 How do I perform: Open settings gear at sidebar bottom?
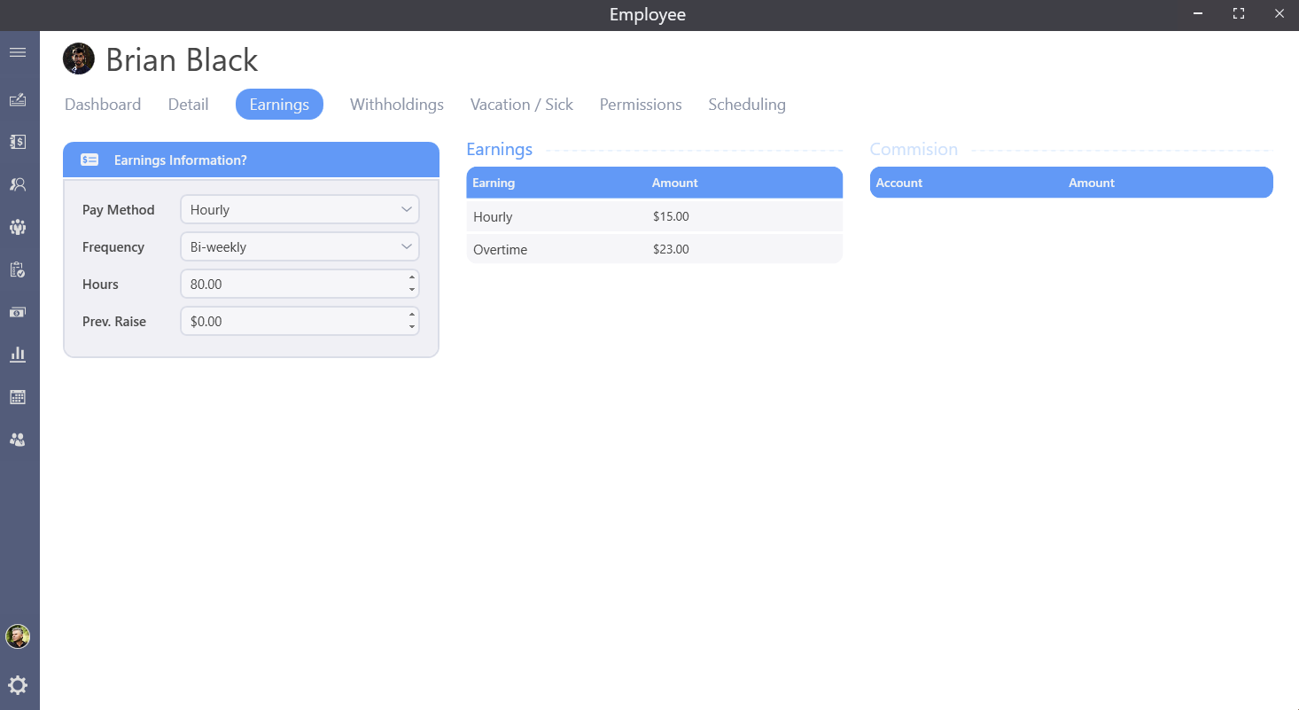click(18, 685)
